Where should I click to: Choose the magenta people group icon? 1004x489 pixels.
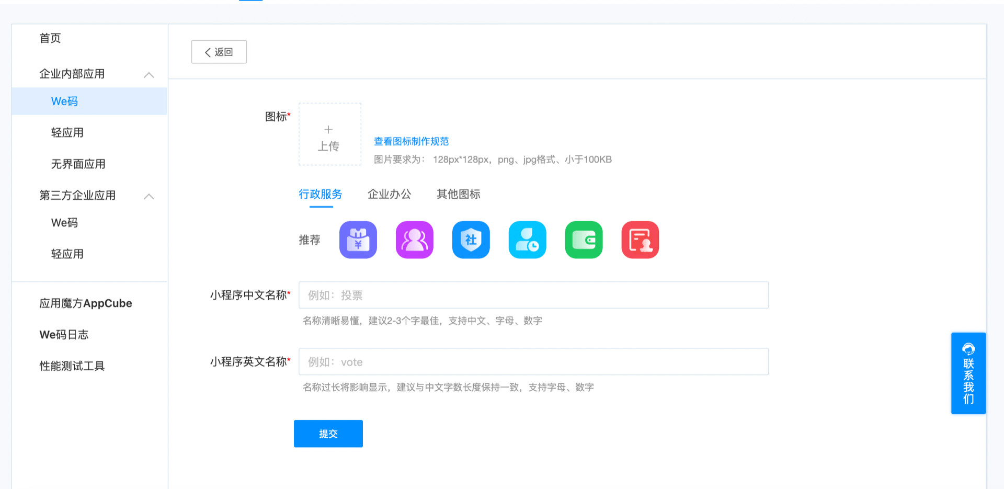[415, 240]
